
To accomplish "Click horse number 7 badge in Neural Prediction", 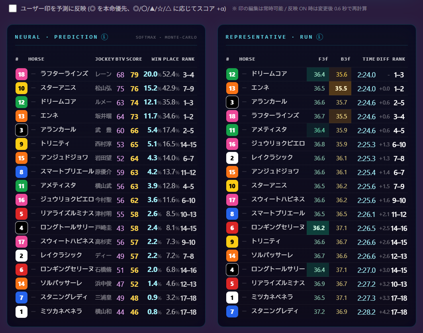I will point(22,298).
